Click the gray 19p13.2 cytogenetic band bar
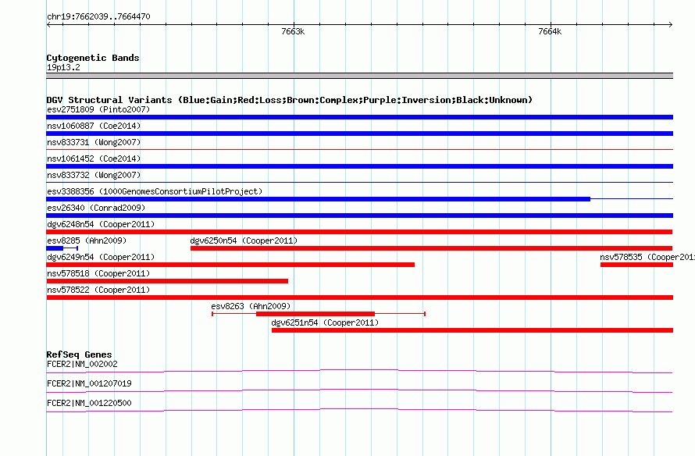The width and height of the screenshot is (695, 456). coord(359,76)
